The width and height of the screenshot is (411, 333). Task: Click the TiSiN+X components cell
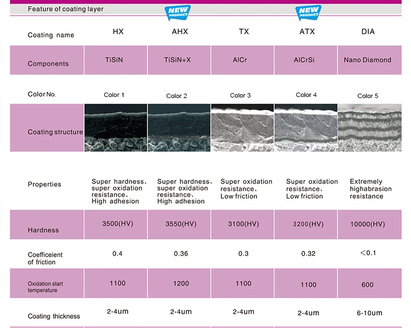tap(179, 60)
